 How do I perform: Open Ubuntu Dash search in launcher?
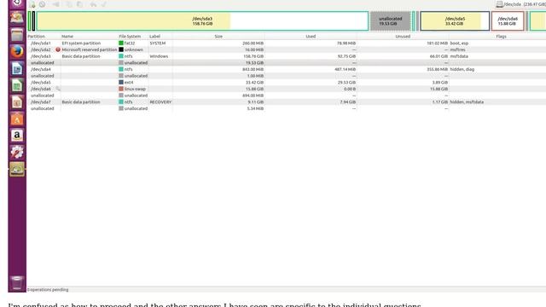(17, 3)
